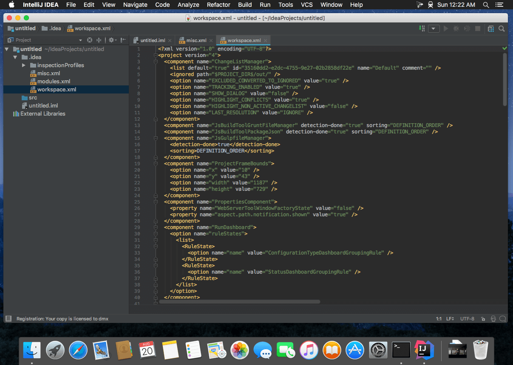Open Finder from the dock
Viewport: 513px width, 365px height.
pyautogui.click(x=32, y=350)
